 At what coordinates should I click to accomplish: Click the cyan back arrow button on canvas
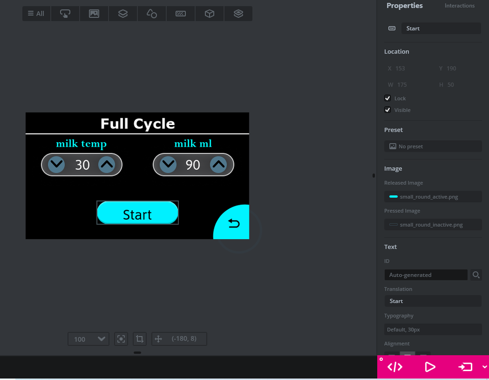coord(231,222)
